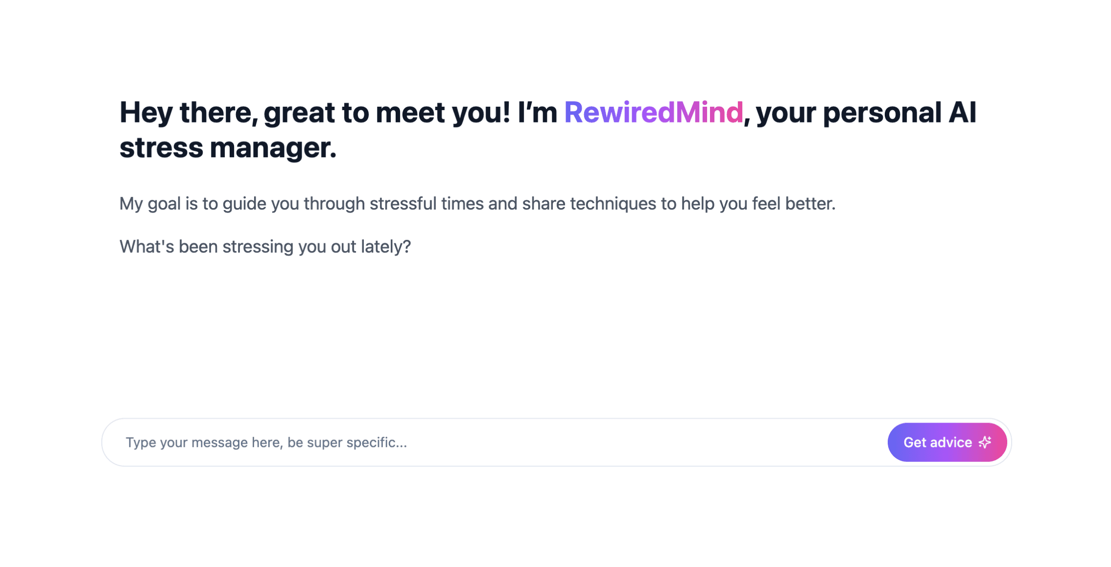The image size is (1111, 567).
Task: Click "be super specific..." in the placeholder
Action: [x=347, y=442]
